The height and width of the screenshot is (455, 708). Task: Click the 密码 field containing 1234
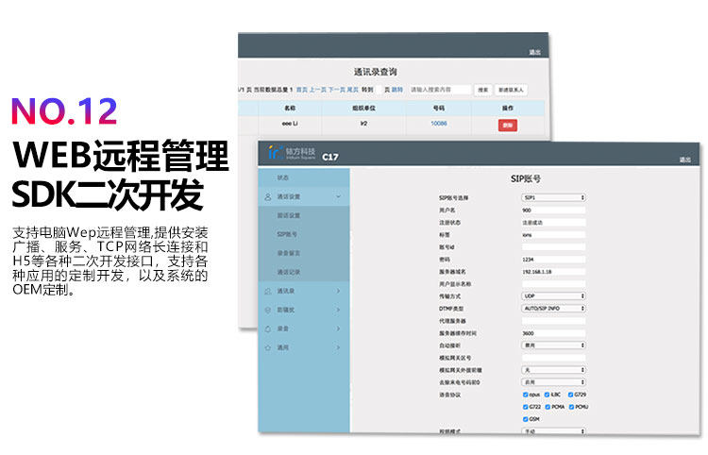point(553,260)
